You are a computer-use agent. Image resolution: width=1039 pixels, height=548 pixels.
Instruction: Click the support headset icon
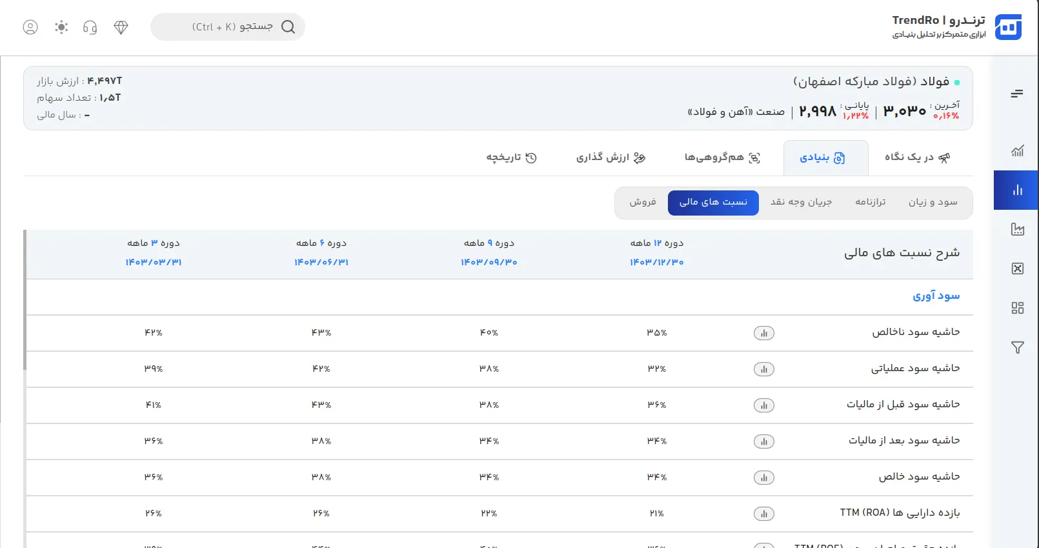coord(90,27)
